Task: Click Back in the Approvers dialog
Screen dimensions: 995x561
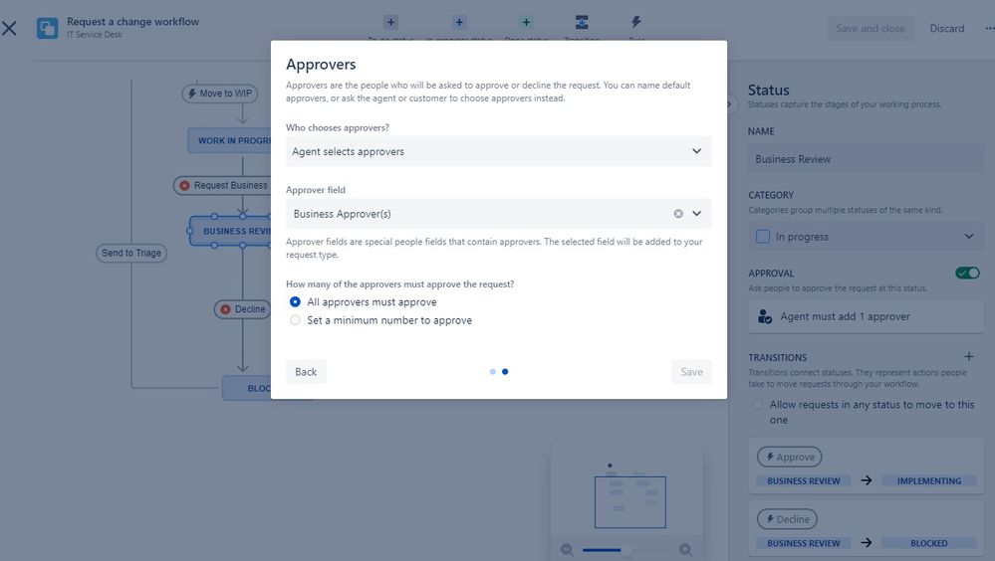Action: coord(306,371)
